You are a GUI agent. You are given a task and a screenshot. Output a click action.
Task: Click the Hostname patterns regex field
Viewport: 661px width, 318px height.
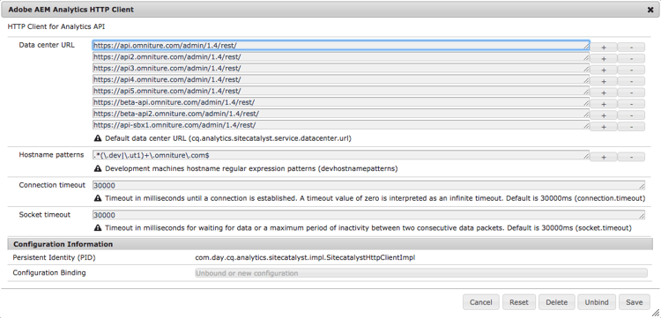point(340,155)
